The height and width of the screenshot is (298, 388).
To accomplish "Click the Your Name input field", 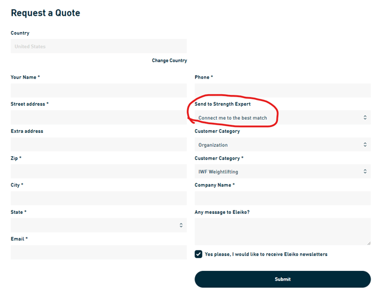I will tap(99, 90).
